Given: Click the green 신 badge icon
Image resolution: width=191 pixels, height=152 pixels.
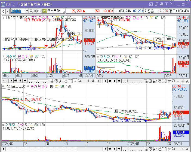Looking at the screenshot, I should (x=44, y=11).
